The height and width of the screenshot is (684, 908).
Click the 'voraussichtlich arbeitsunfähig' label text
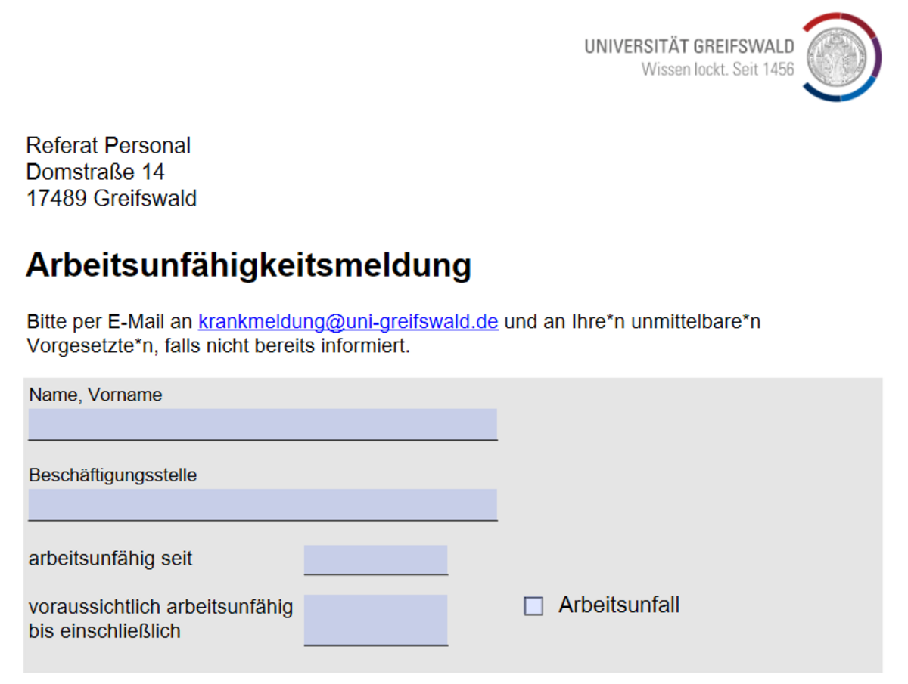click(x=160, y=607)
